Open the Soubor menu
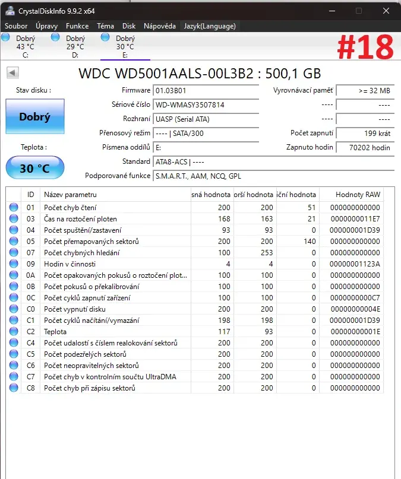Image resolution: width=401 pixels, height=479 pixels. coord(16,26)
